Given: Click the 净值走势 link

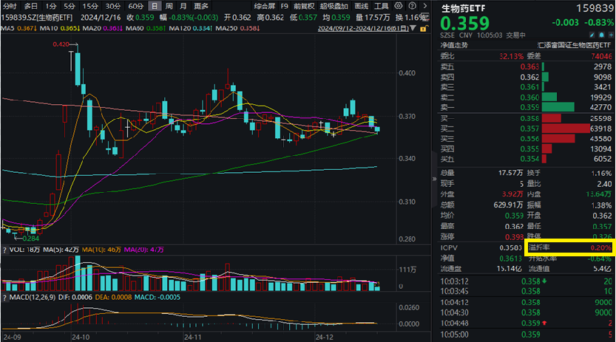Looking at the screenshot, I should (x=449, y=44).
